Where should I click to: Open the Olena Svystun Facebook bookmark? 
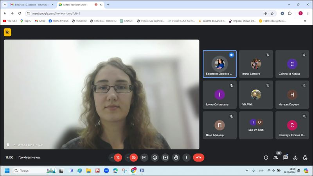pyautogui.click(x=58, y=21)
